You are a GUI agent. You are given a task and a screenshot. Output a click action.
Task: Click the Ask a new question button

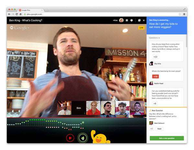pos(167,138)
